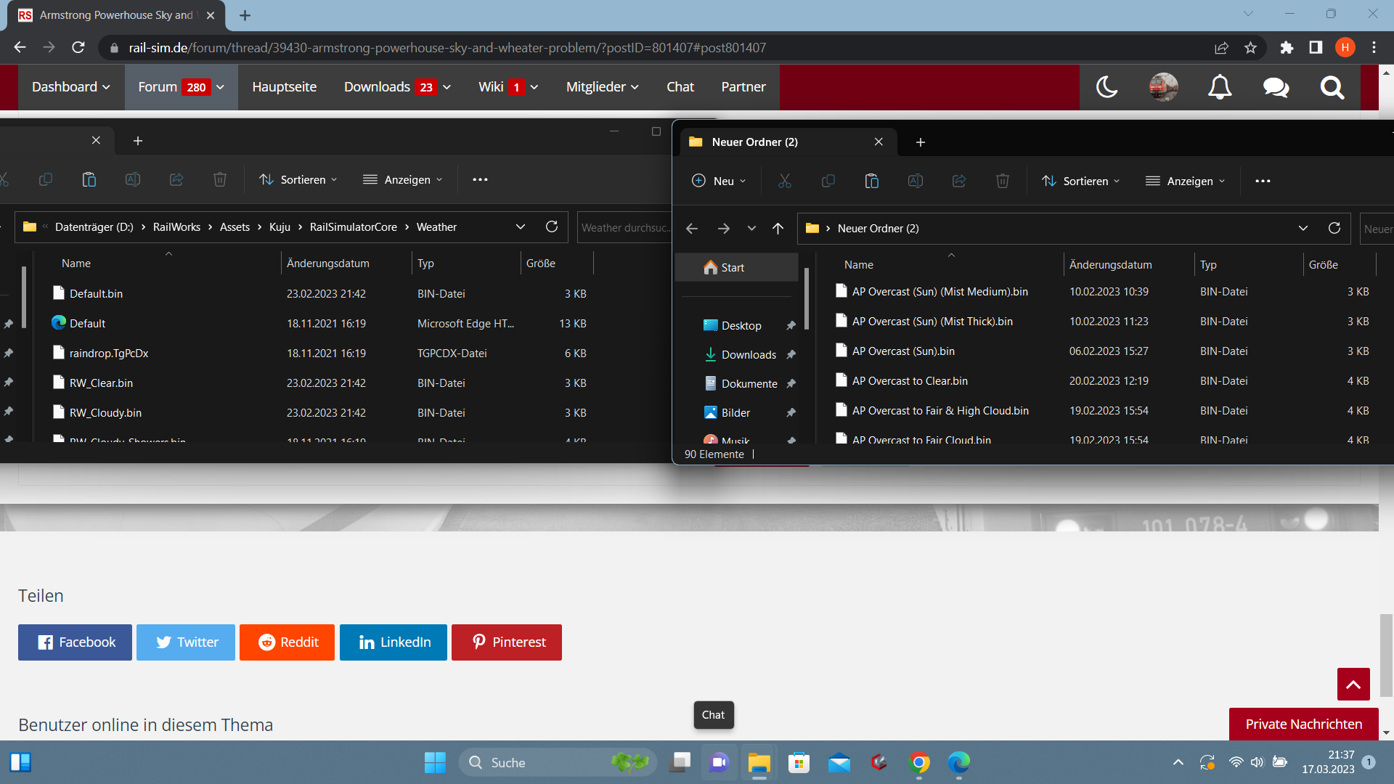Toggle dark mode moon icon
The image size is (1394, 784).
pos(1106,87)
